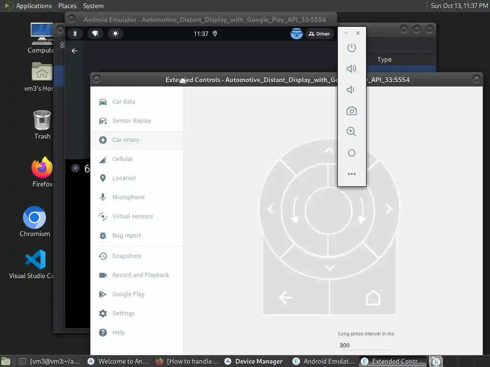Click the volume down icon
The image size is (490, 367).
click(x=351, y=90)
